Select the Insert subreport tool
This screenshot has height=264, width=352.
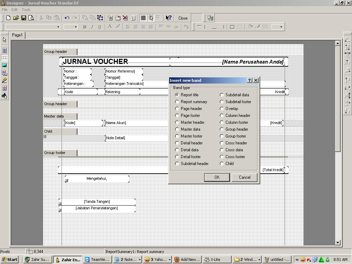[x=4, y=73]
